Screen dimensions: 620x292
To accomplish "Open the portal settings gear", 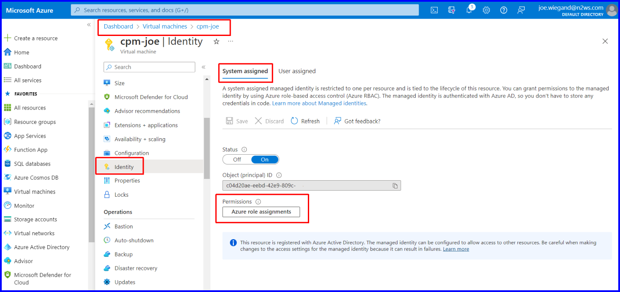I will pyautogui.click(x=486, y=10).
